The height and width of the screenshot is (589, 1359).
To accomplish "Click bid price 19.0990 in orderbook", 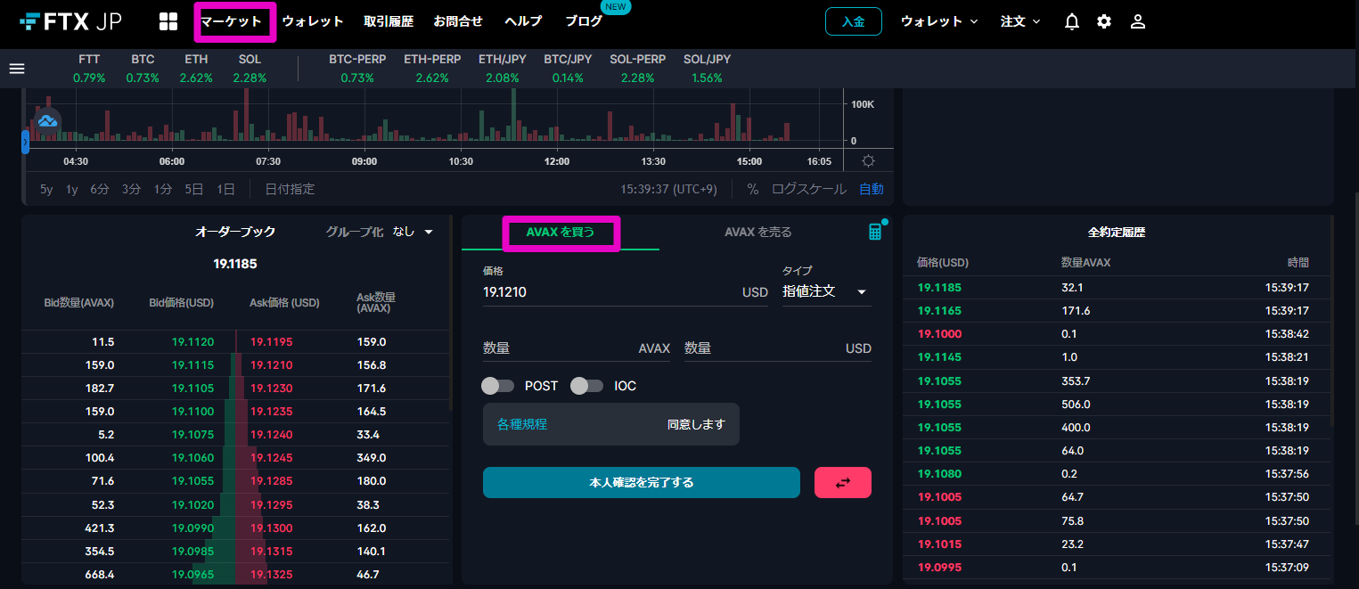I will (x=193, y=528).
